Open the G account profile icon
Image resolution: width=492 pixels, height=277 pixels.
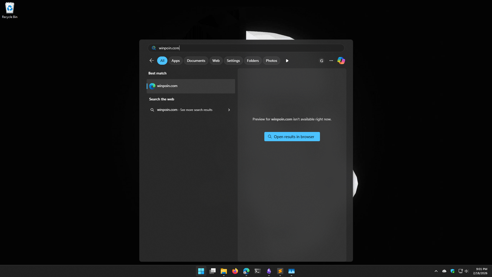322,61
